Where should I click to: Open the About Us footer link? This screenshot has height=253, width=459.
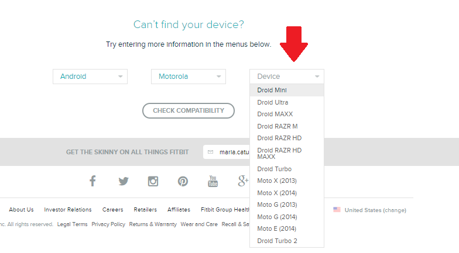[x=21, y=210]
